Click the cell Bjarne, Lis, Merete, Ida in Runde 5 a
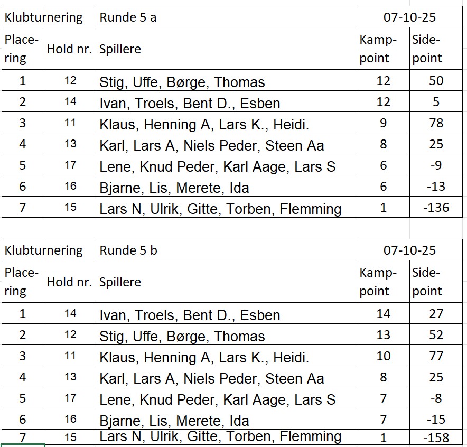The height and width of the screenshot is (447, 467). tap(227, 186)
